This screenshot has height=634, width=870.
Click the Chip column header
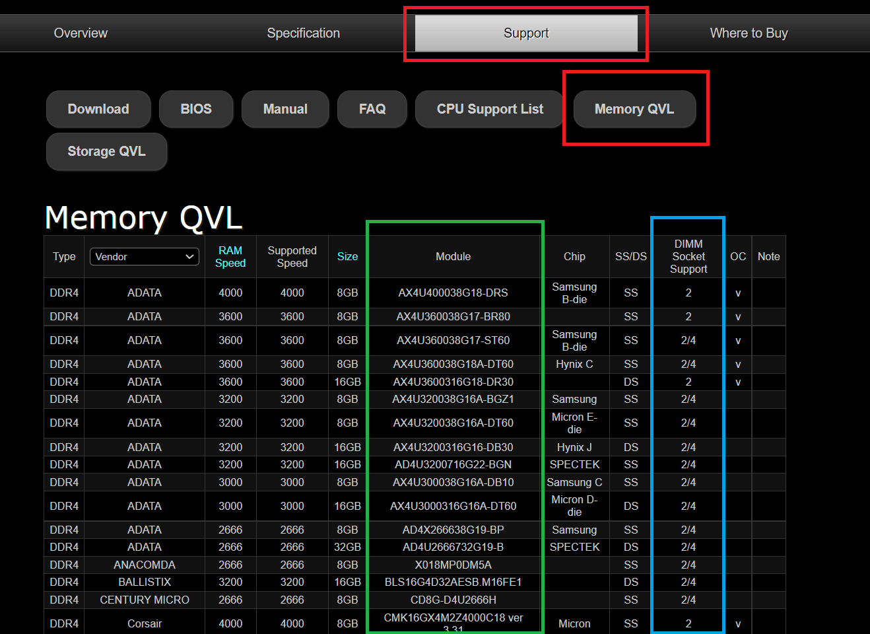tap(574, 256)
